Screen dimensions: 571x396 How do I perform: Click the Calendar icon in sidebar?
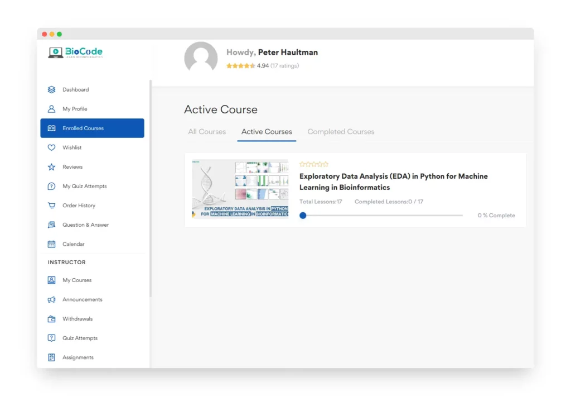point(51,244)
